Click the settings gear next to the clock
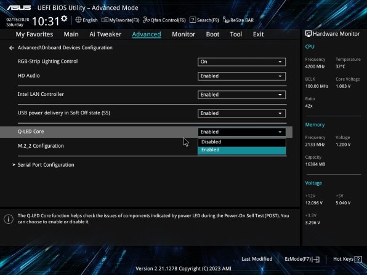The image size is (367, 275). tap(64, 18)
